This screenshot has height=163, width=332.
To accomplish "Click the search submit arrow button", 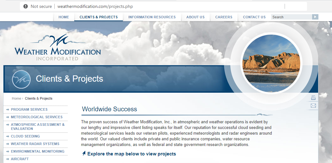I will pyautogui.click(x=315, y=17).
